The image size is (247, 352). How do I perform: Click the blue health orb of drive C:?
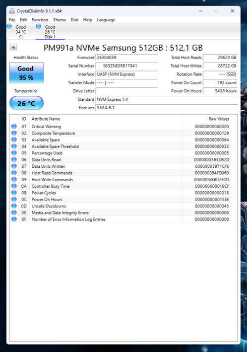pyautogui.click(x=9, y=26)
